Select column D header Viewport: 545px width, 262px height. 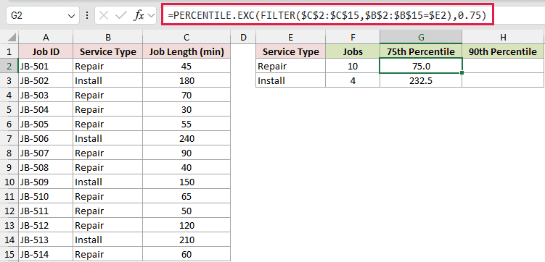tap(243, 37)
